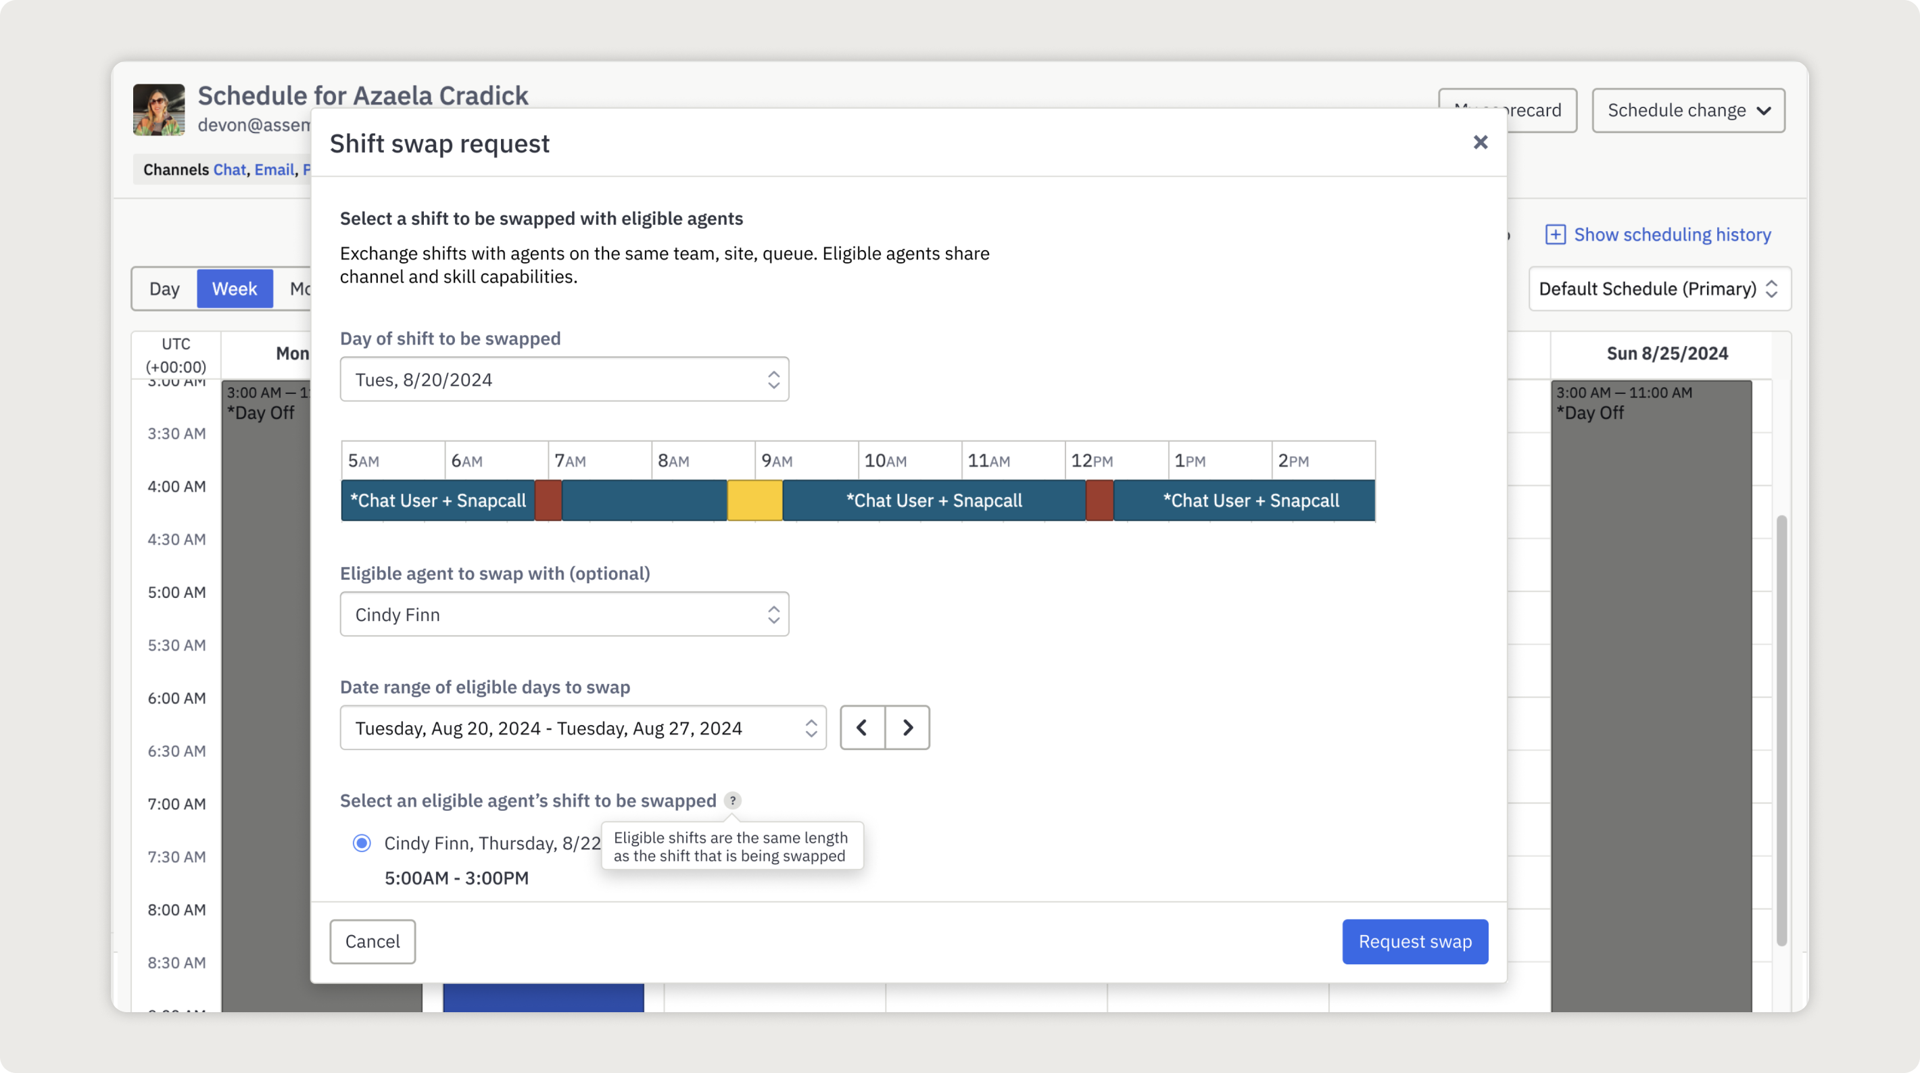Open Day of shift dropdown
Viewport: 1920px width, 1073px height.
click(565, 379)
